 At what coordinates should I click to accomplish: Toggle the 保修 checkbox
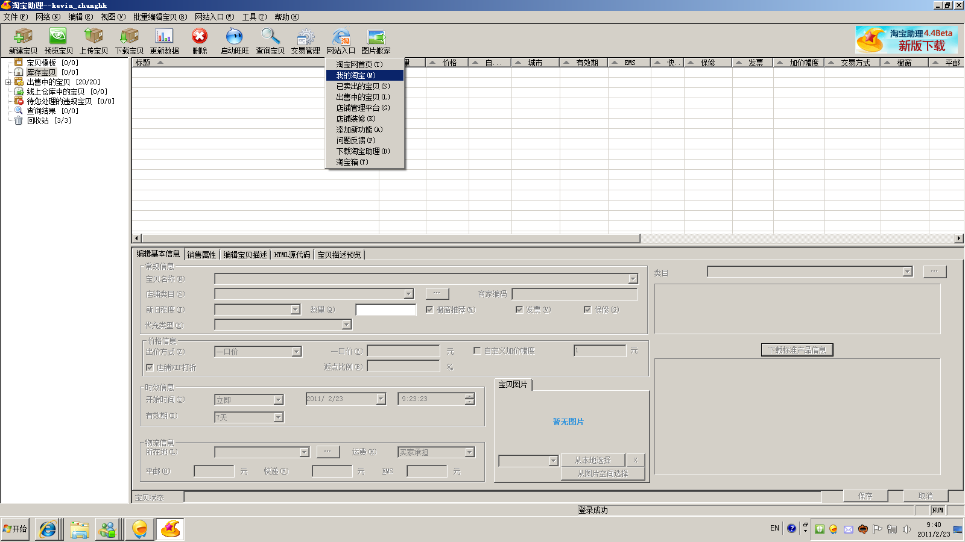click(587, 310)
